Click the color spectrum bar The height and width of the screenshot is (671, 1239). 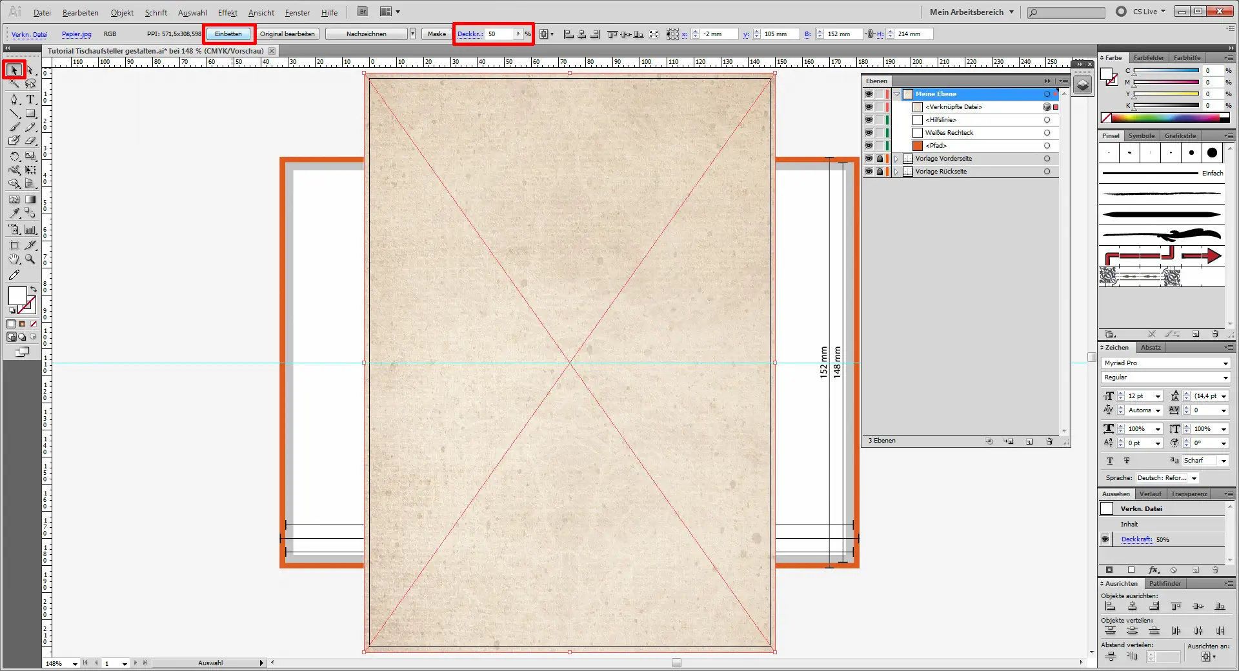pyautogui.click(x=1168, y=118)
